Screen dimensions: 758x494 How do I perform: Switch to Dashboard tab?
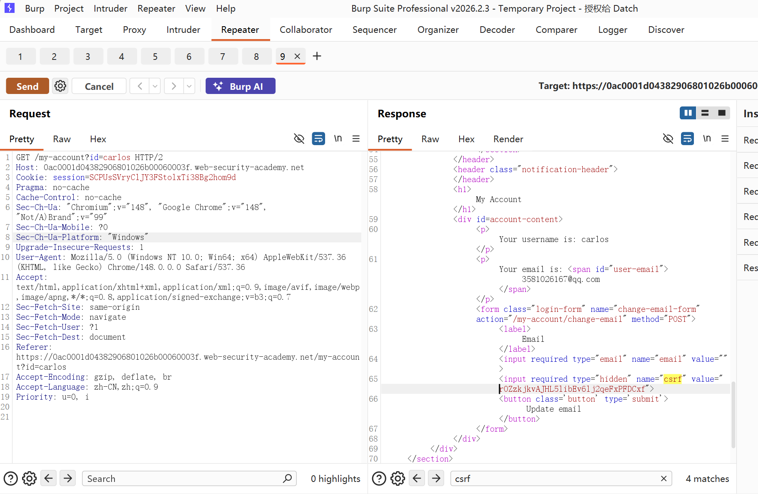pos(32,30)
